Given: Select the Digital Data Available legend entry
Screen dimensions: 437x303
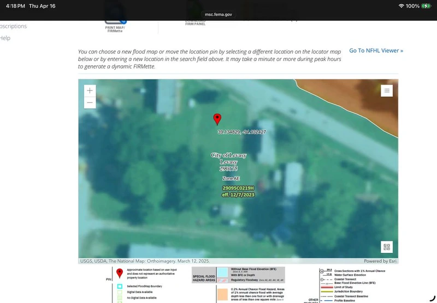Looking at the screenshot, I should [x=135, y=292].
